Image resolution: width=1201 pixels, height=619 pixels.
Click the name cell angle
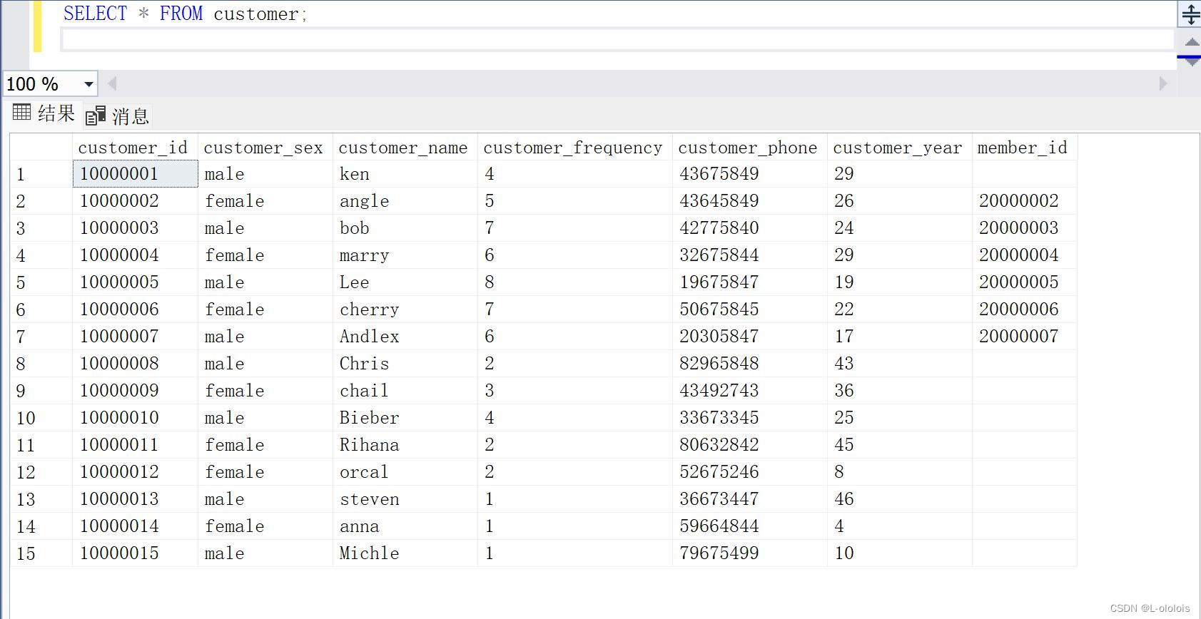pos(405,201)
